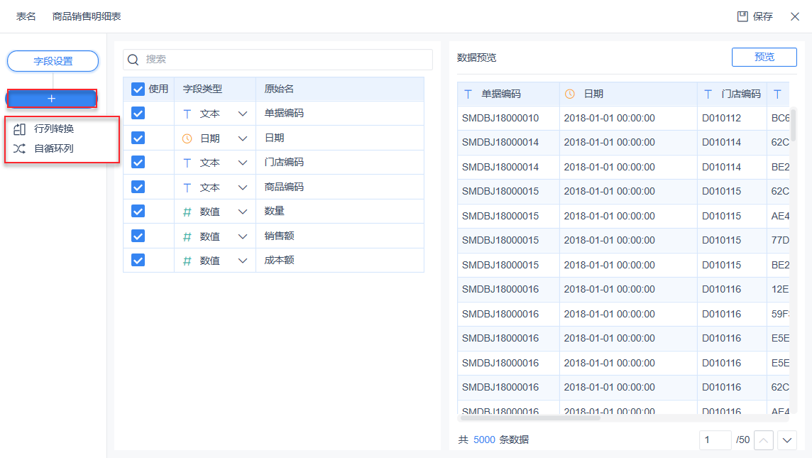The image size is (812, 458).
Task: Uncheck the 商品编码 field checkbox
Action: click(x=138, y=187)
